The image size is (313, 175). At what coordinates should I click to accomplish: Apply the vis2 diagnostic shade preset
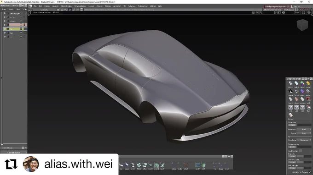pyautogui.click(x=296, y=107)
